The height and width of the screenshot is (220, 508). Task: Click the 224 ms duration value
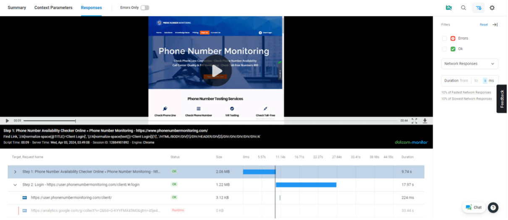coord(408,197)
